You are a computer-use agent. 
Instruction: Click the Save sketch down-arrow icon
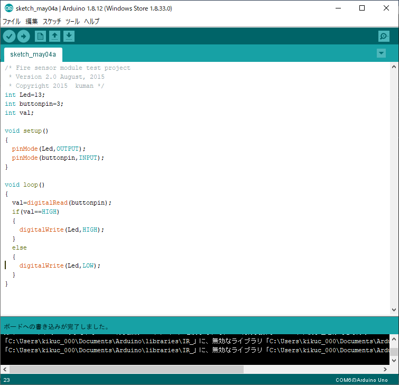pos(69,36)
